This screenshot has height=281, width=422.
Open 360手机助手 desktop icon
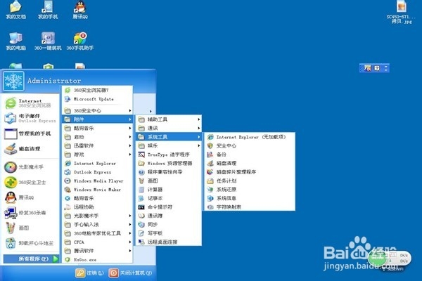[80, 41]
